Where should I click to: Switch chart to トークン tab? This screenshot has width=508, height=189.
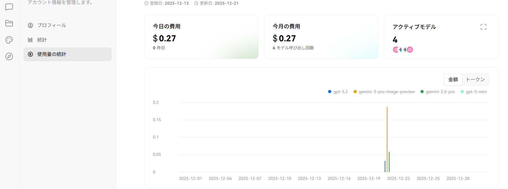(475, 79)
